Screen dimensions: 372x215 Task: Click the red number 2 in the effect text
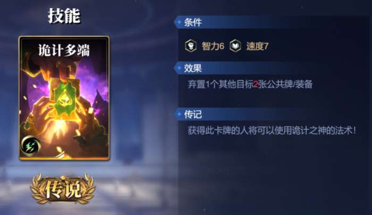[256, 84]
